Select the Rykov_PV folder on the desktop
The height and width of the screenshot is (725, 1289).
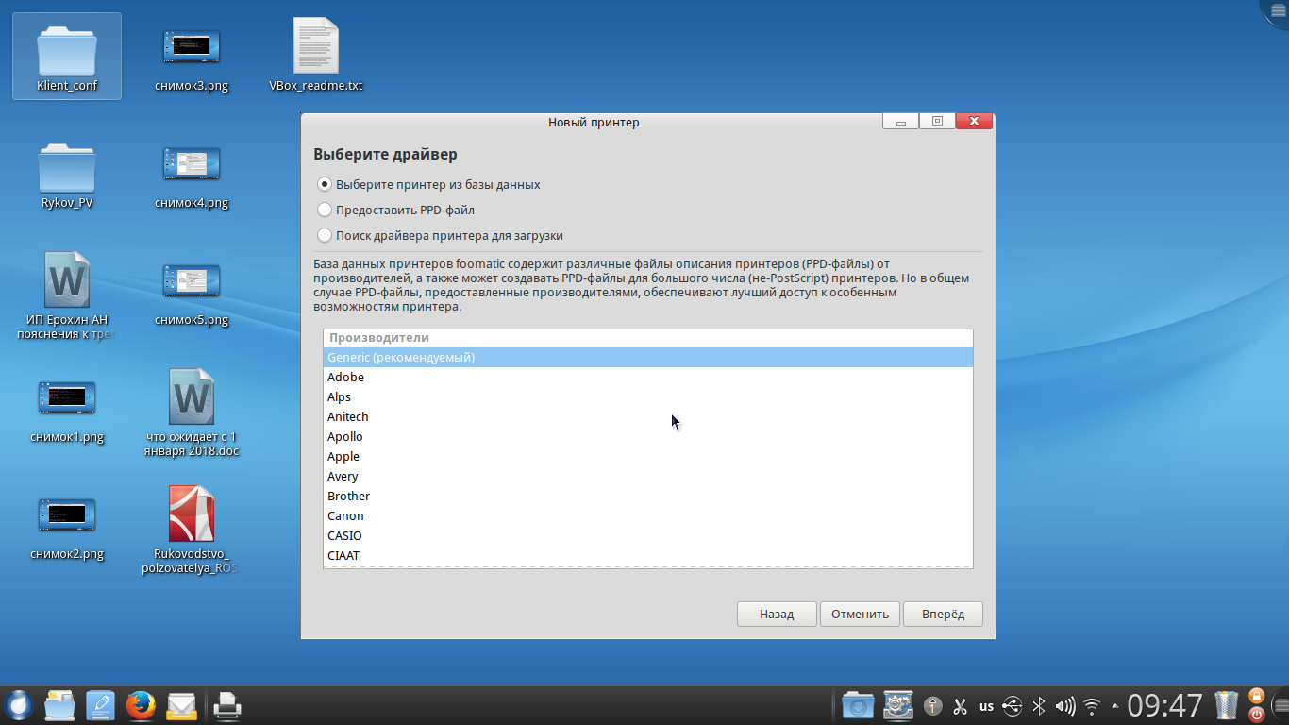(x=67, y=174)
